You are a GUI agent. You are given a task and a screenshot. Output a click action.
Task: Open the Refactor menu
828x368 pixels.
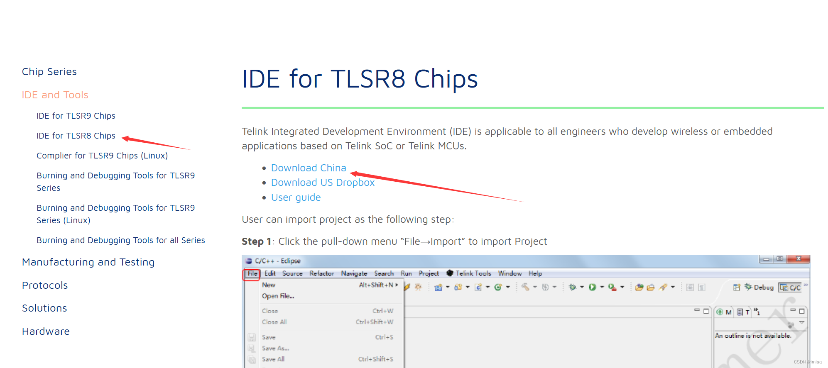point(321,273)
